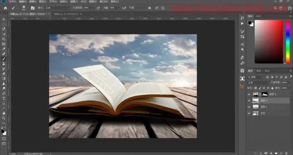Select the Elliptical Marquee tool

pos(4,24)
